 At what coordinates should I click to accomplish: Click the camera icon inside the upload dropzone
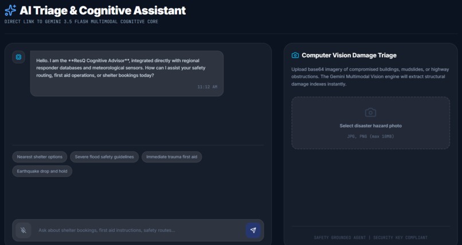click(x=370, y=112)
